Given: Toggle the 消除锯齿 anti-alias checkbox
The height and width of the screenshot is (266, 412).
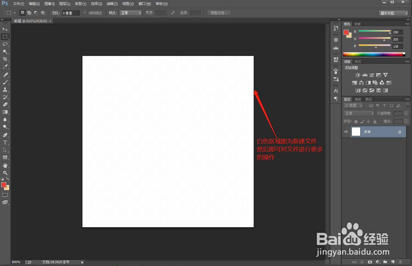Looking at the screenshot, I should coord(85,13).
